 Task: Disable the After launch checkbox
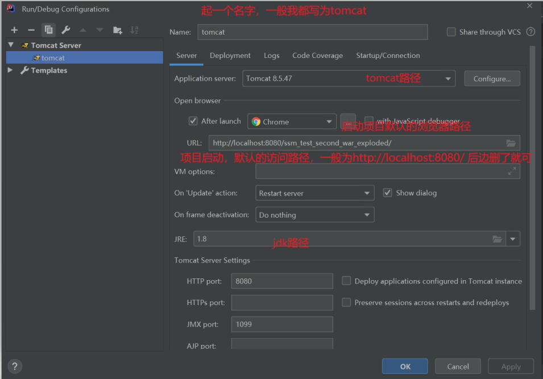(x=194, y=120)
